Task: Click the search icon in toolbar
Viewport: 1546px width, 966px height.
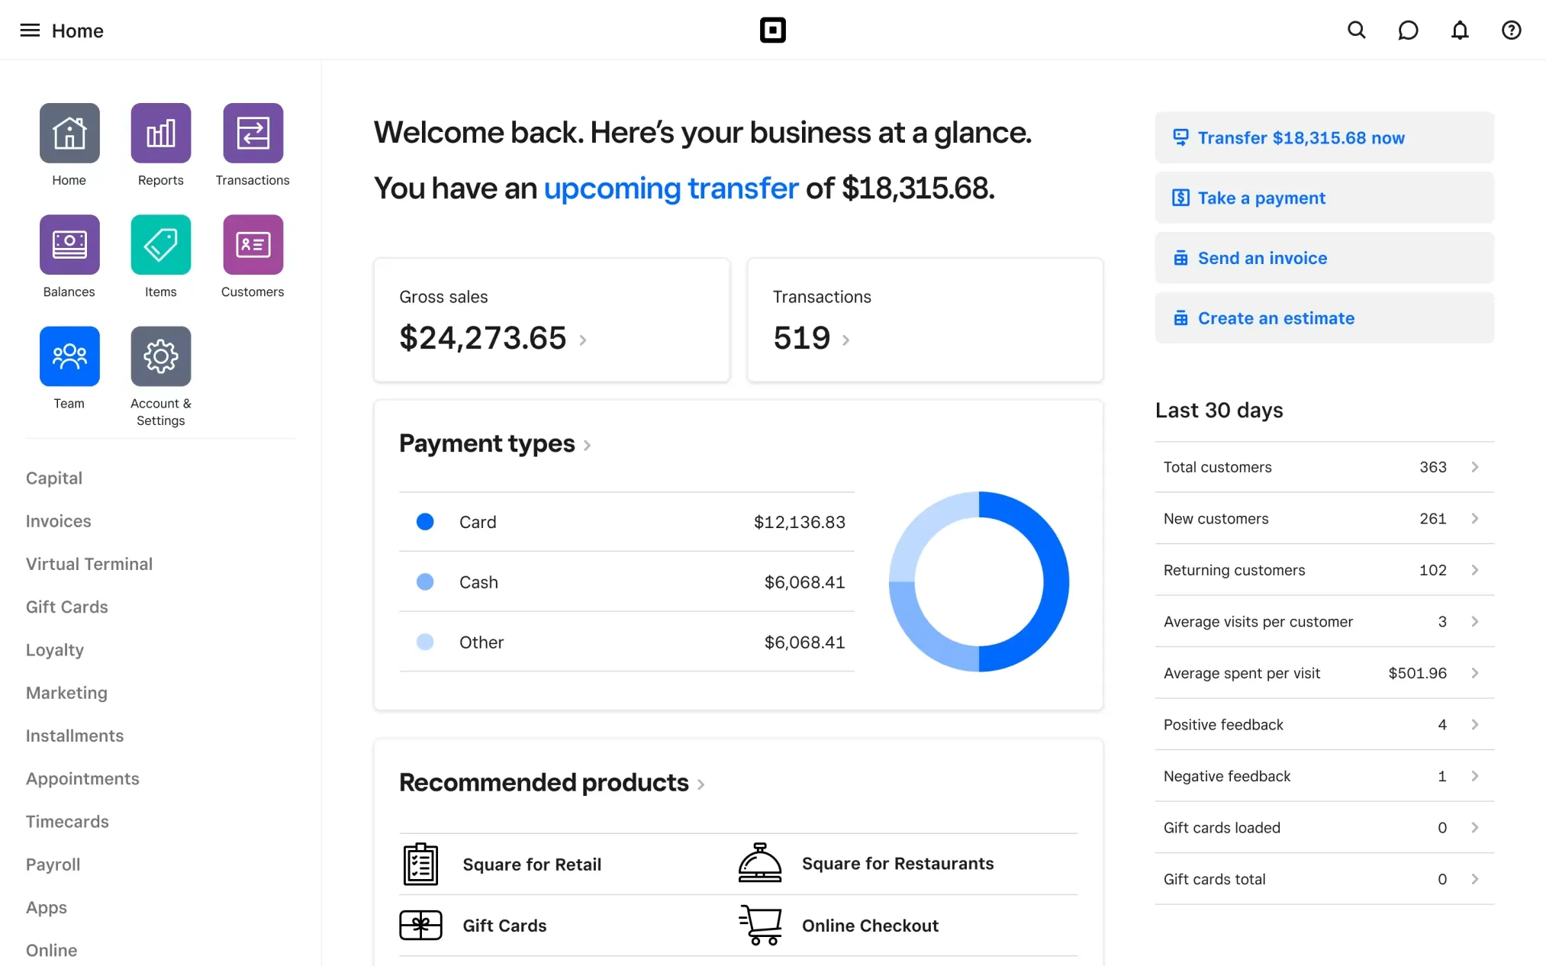Action: [1356, 30]
